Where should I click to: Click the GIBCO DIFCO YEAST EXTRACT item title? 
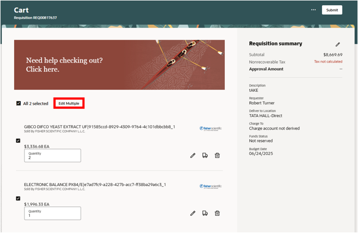[99, 127]
